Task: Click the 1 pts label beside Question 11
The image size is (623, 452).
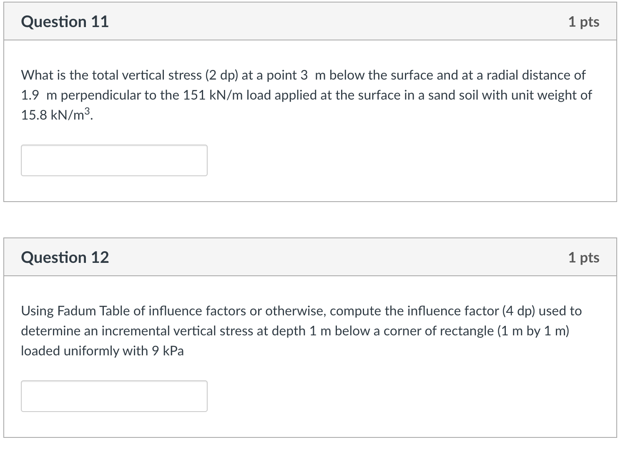Action: (x=585, y=22)
